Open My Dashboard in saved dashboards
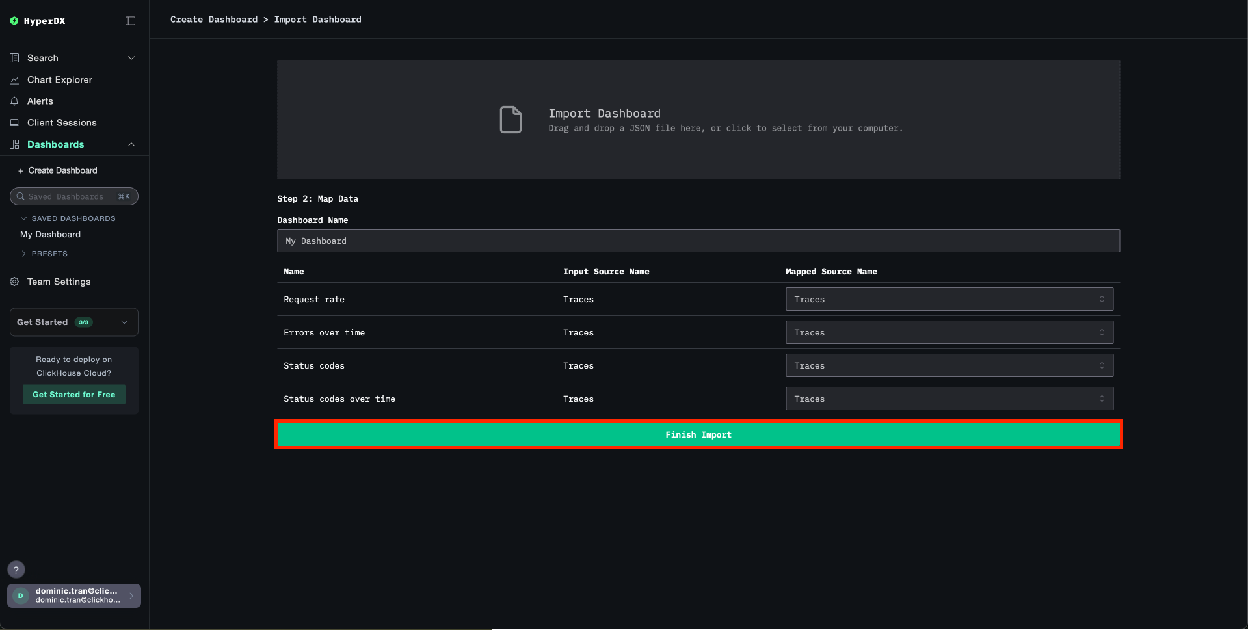1248x630 pixels. tap(51, 235)
